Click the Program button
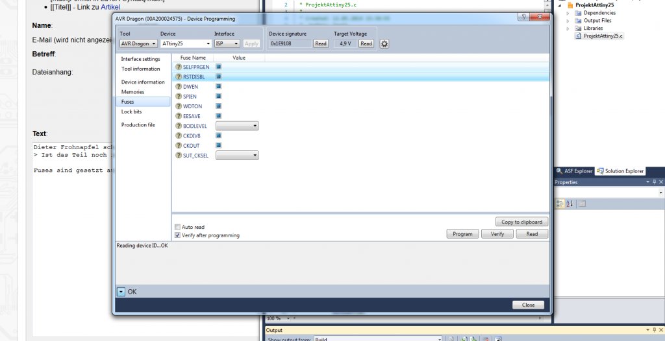Viewport: 665px width, 341px height. click(x=462, y=234)
